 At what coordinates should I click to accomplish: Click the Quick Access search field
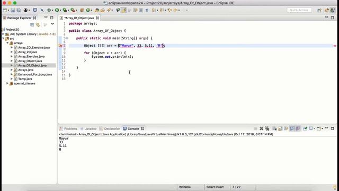coord(299,10)
